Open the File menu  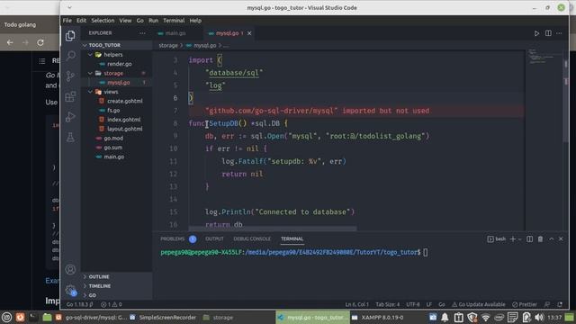pyautogui.click(x=67, y=21)
